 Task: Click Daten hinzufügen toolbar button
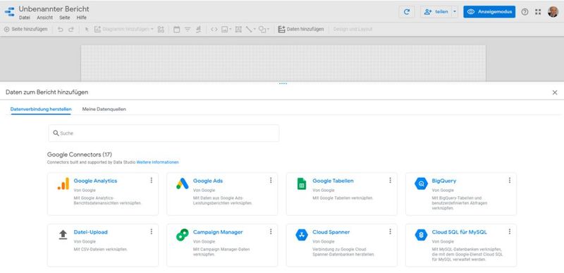click(x=301, y=30)
